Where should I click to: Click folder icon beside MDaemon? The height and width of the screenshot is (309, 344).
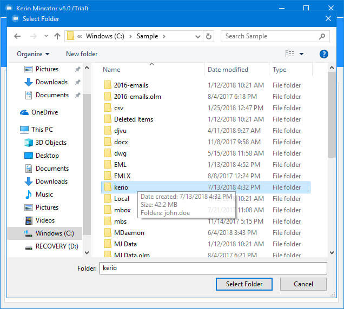(108, 233)
